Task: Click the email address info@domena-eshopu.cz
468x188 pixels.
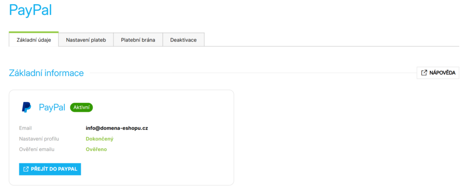Action: pyautogui.click(x=117, y=128)
